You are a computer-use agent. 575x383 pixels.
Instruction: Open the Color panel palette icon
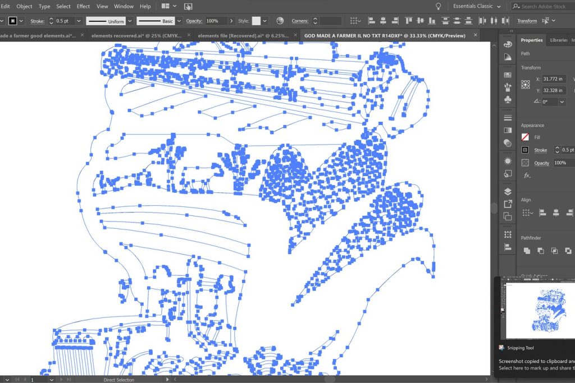(x=508, y=44)
